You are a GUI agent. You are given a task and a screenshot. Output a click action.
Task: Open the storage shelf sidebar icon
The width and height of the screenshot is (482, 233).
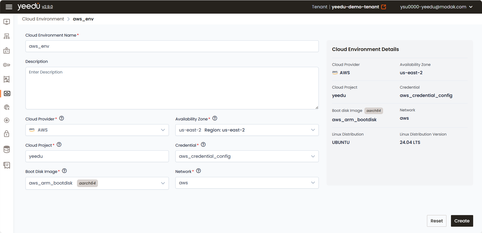pos(7,79)
